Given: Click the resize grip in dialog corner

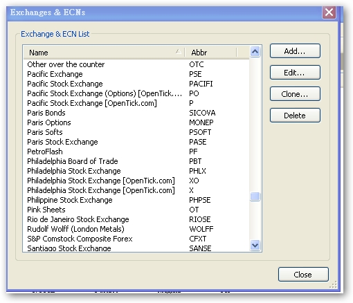Looking at the screenshot, I should pyautogui.click(x=334, y=284).
